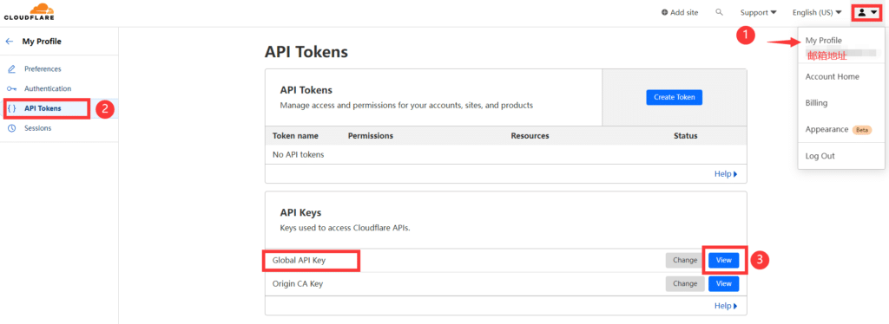
Task: Click the 'API Keys' section heading
Action: point(300,213)
